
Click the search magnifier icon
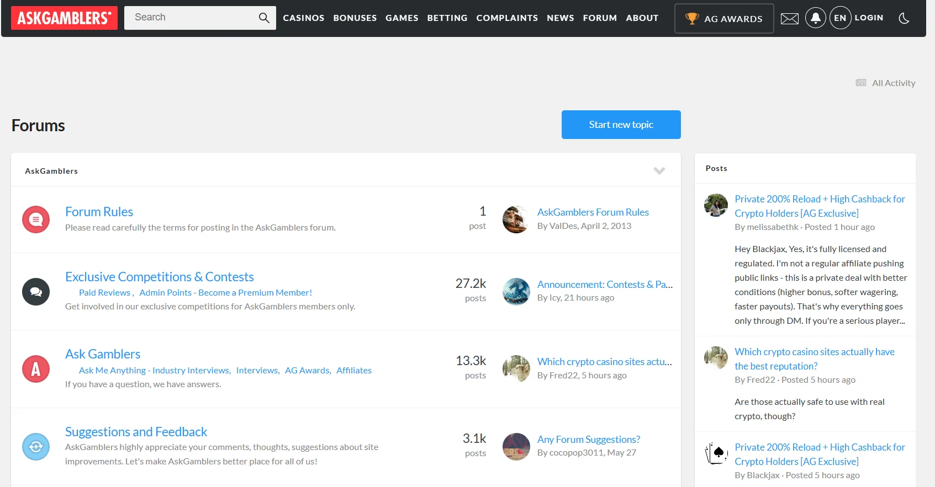point(264,18)
